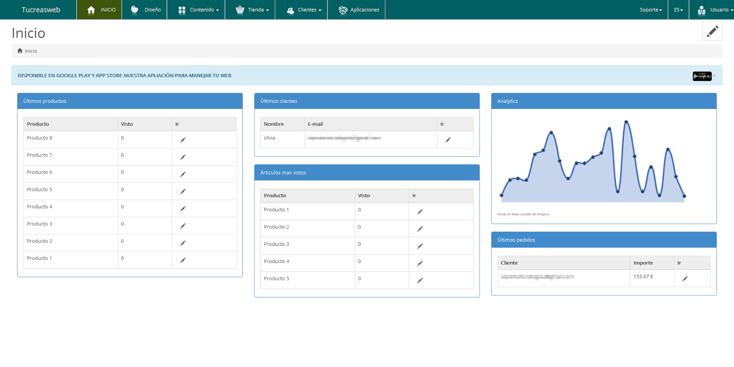Open the Tienda dropdown menu

point(252,10)
